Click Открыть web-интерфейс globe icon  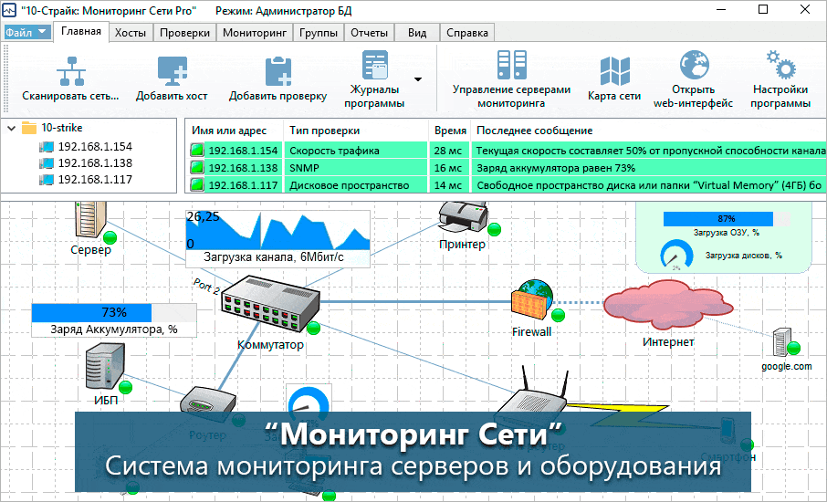click(x=693, y=66)
